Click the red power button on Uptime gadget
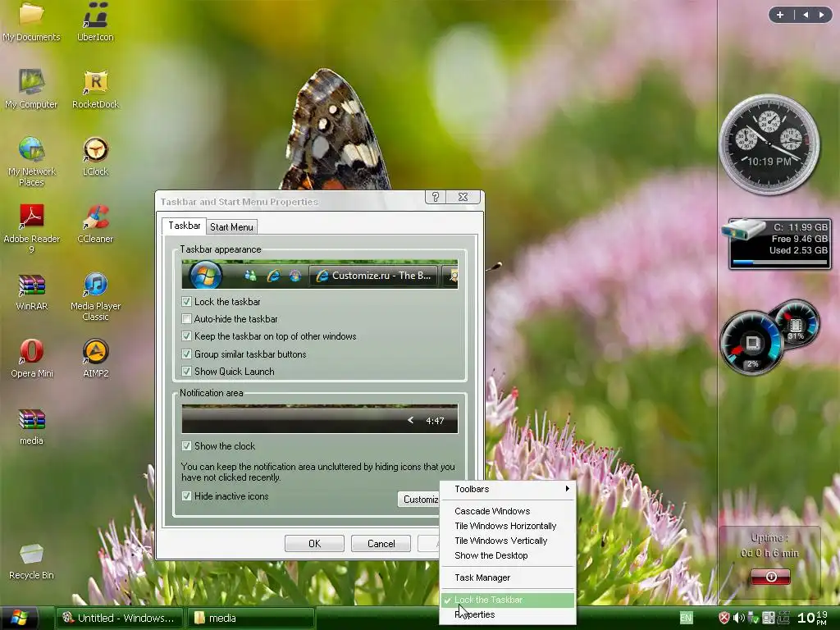Viewport: 840px width, 630px height. (771, 577)
